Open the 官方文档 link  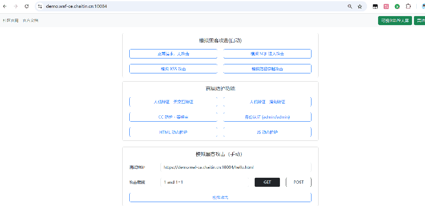(x=30, y=20)
